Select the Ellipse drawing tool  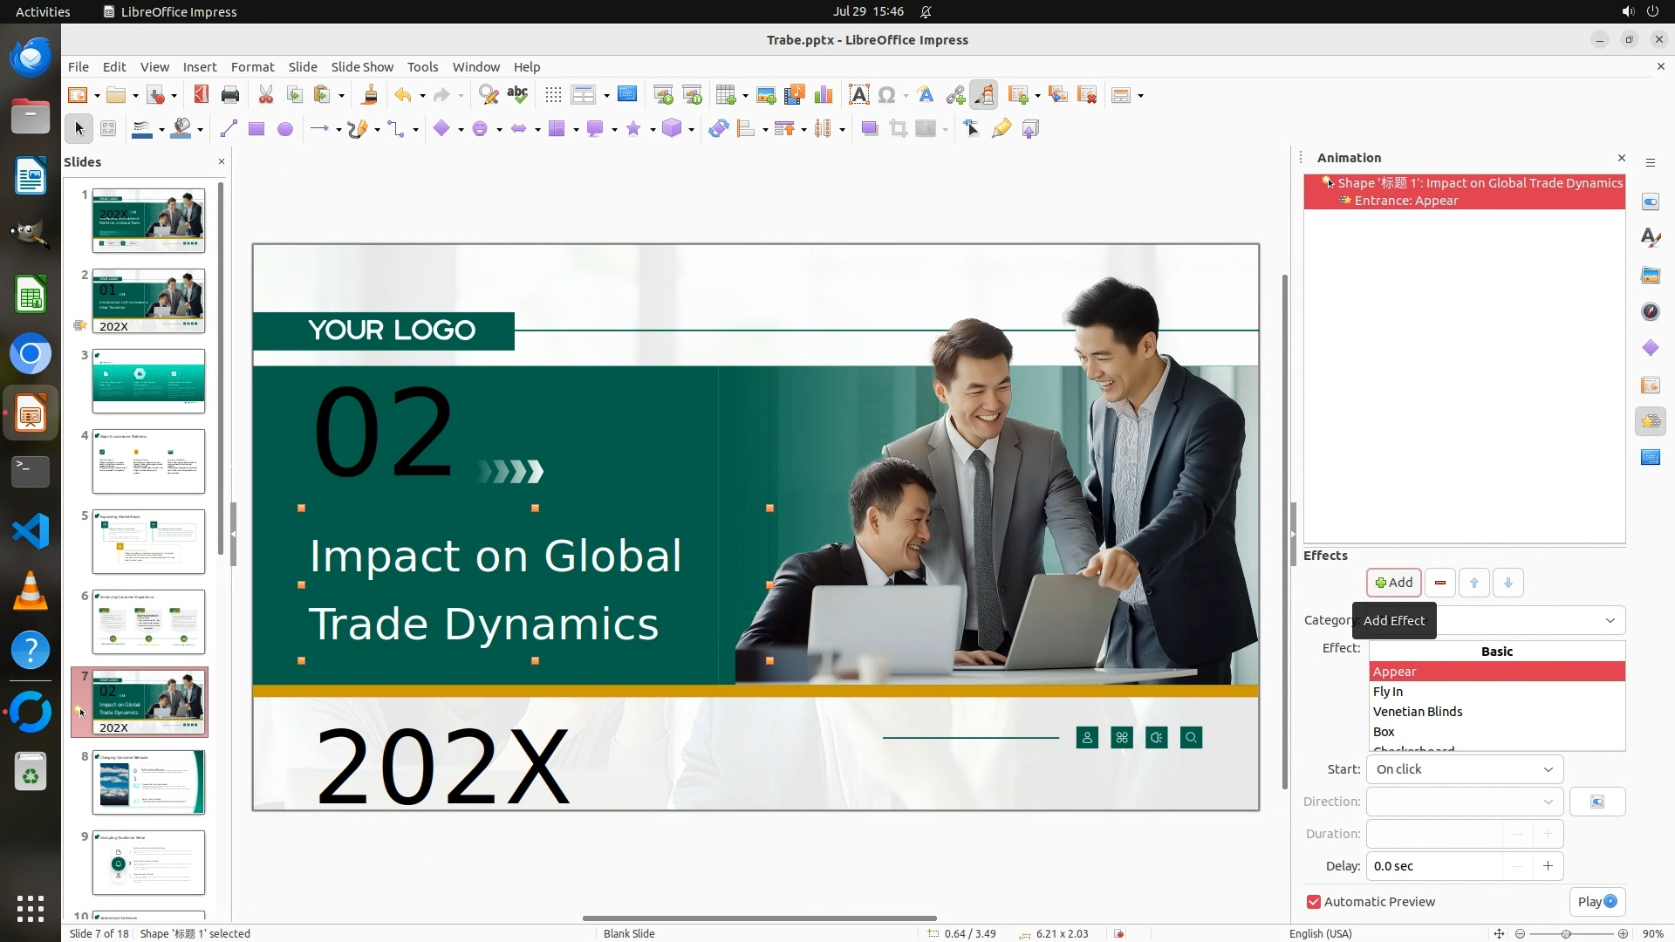(x=284, y=129)
